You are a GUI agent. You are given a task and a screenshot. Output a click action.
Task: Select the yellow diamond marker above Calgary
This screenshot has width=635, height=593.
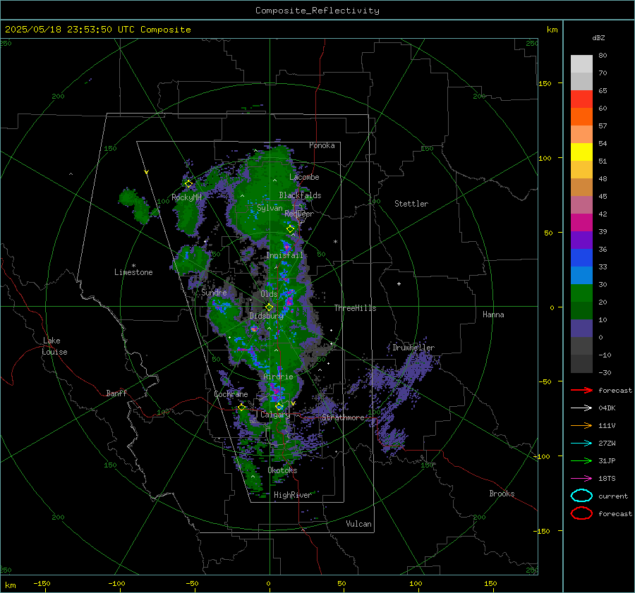coord(279,406)
